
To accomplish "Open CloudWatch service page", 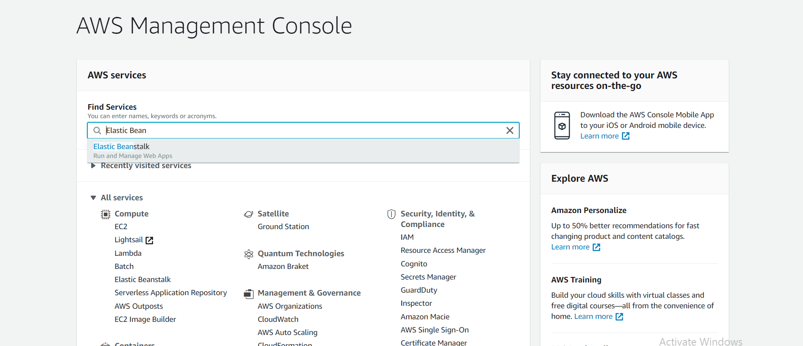I will pos(278,319).
